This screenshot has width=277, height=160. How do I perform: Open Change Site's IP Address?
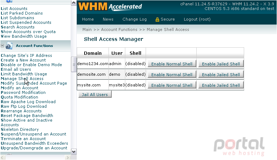tap(26, 55)
